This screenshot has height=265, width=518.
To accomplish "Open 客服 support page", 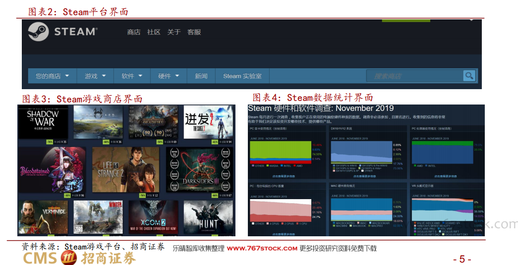I will point(194,32).
